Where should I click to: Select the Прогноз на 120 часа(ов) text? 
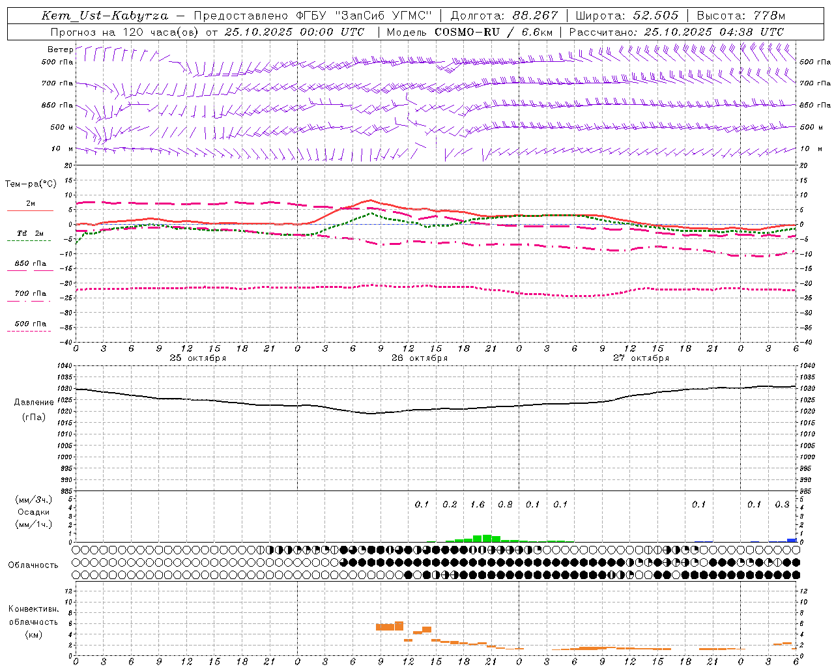click(x=125, y=32)
